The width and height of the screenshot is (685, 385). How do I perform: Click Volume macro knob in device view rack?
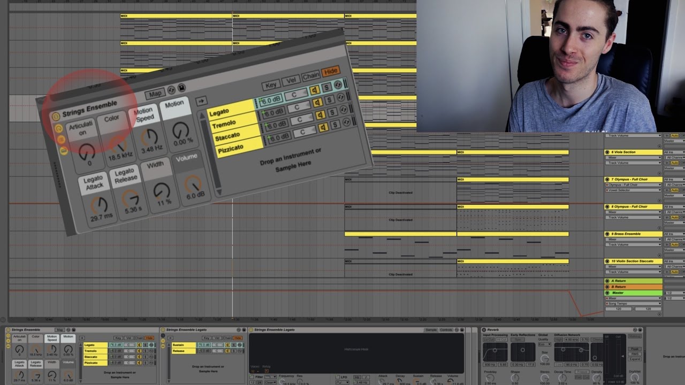pos(68,375)
